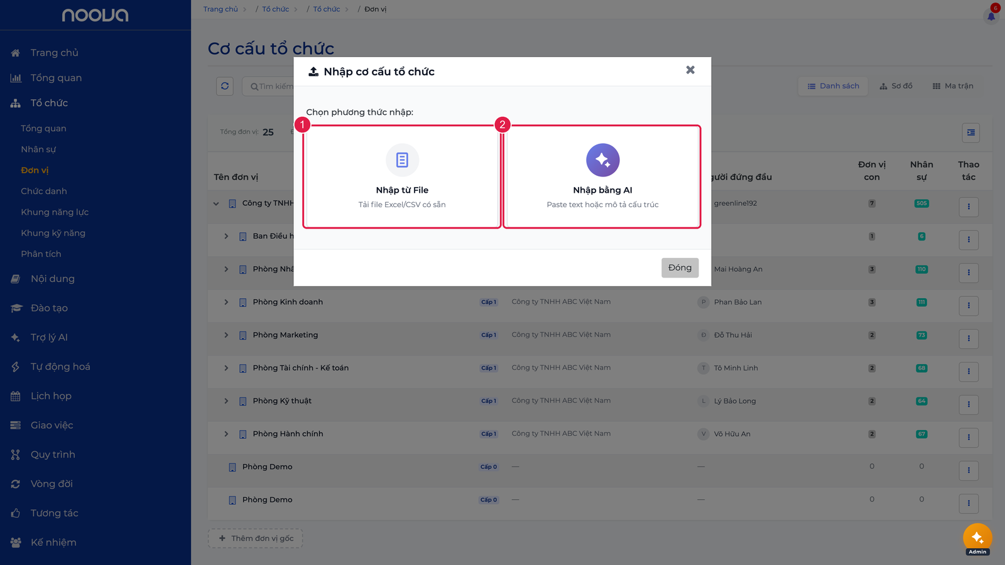Image resolution: width=1005 pixels, height=565 pixels.
Task: Click the name Võ Hữu An
Action: point(732,434)
